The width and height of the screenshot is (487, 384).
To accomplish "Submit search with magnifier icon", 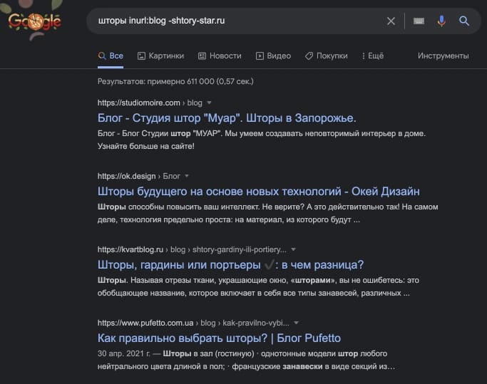I will pyautogui.click(x=464, y=21).
